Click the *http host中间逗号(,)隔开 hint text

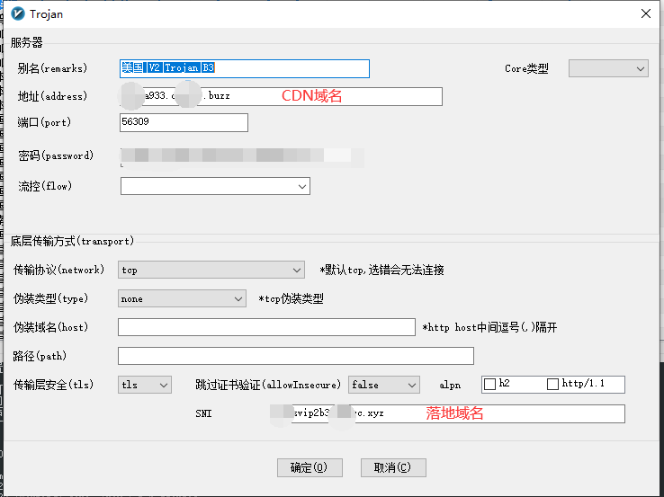490,327
